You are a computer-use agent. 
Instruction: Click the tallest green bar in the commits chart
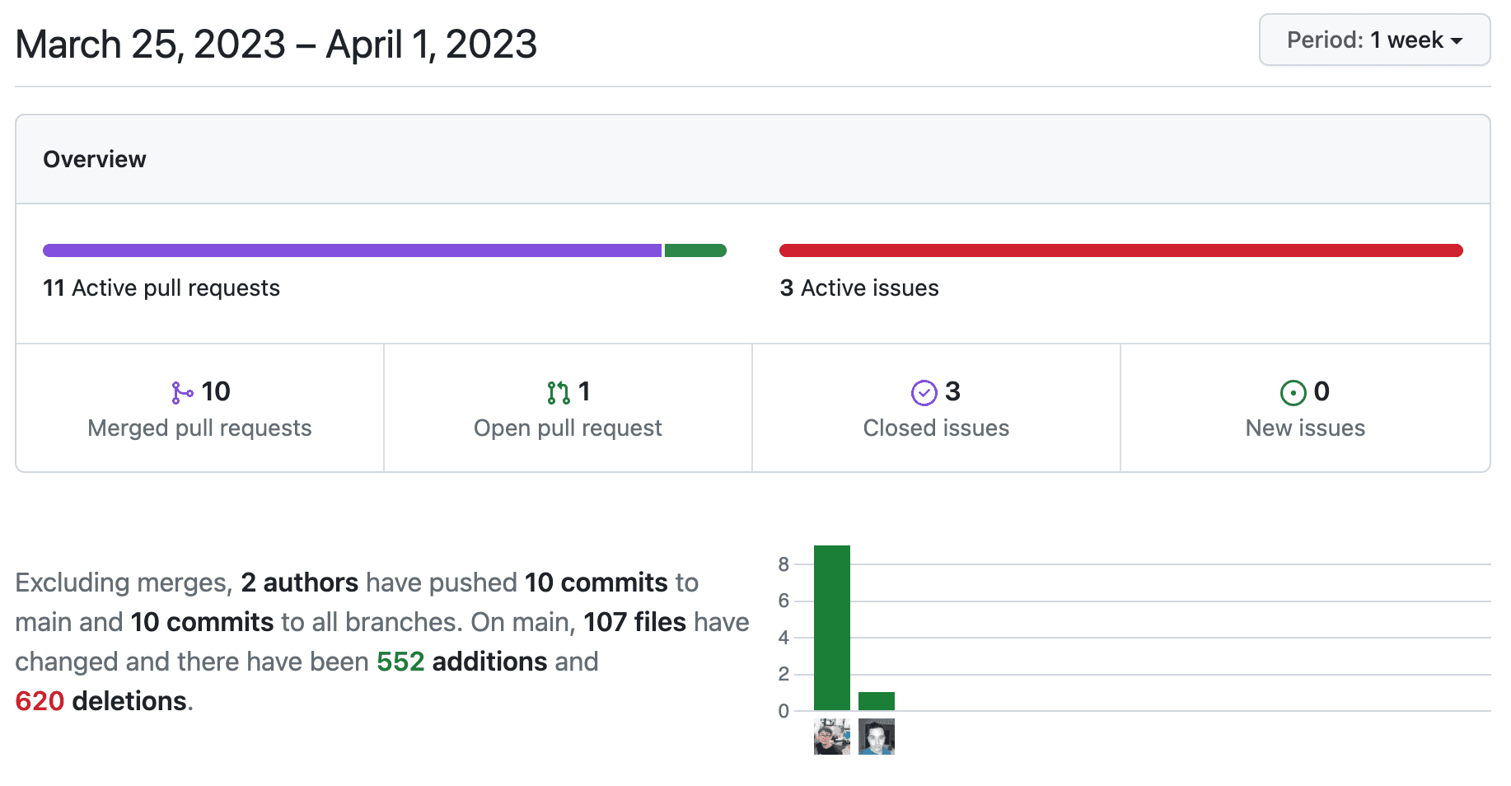tap(831, 628)
